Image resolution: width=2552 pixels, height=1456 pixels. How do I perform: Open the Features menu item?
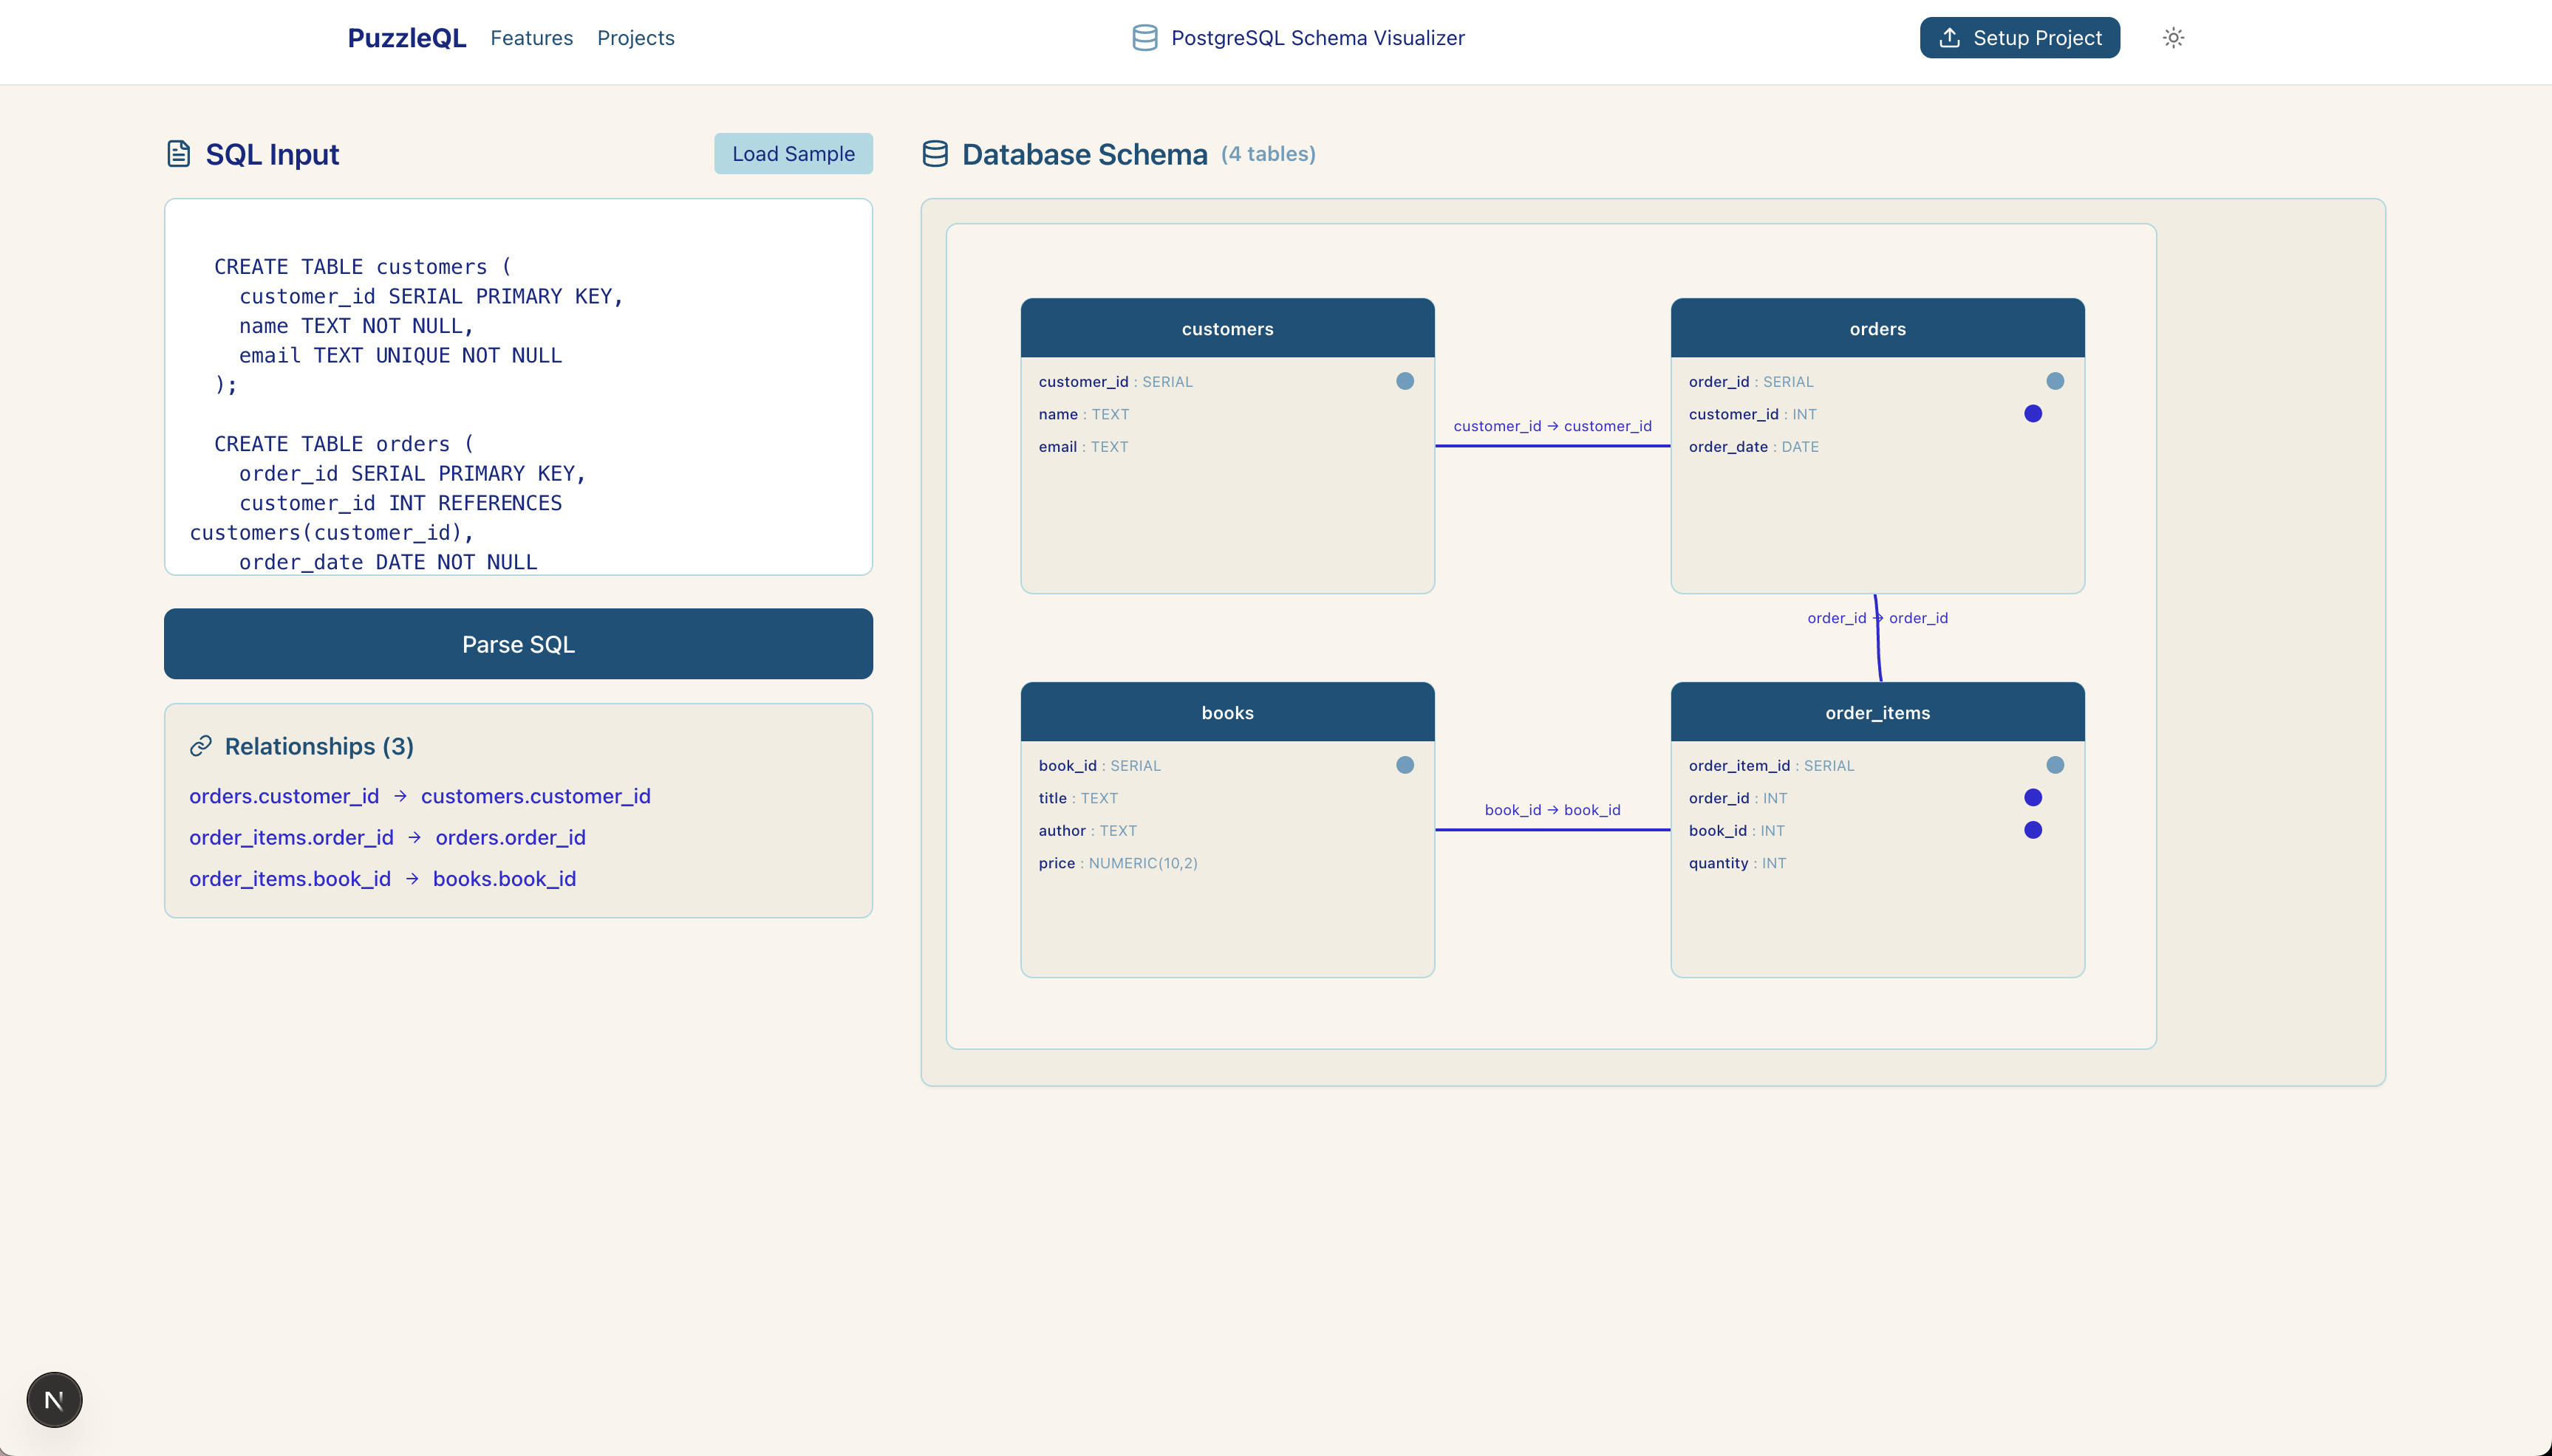[x=531, y=38]
